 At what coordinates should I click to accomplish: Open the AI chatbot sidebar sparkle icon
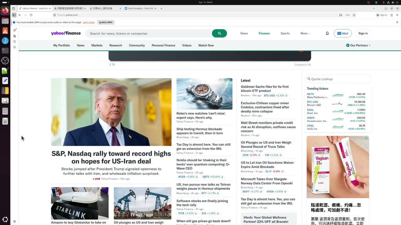coord(14,30)
